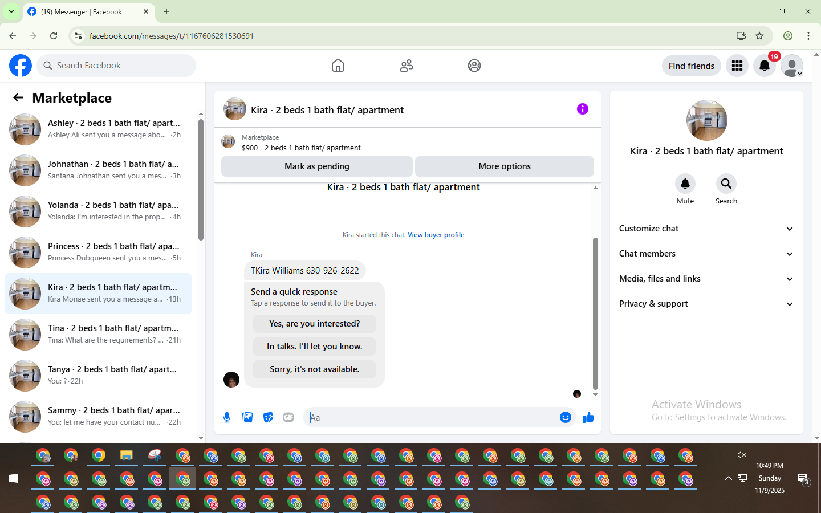821x513 pixels.
Task: Show hidden system tray icons
Action: [728, 478]
